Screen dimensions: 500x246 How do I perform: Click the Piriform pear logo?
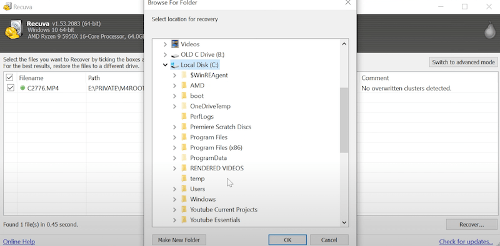click(489, 31)
